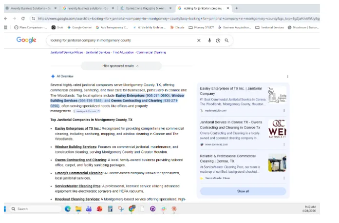This screenshot has height=223, width=339.
Task: Open Microsoft Edge from taskbar
Action: click(x=68, y=209)
